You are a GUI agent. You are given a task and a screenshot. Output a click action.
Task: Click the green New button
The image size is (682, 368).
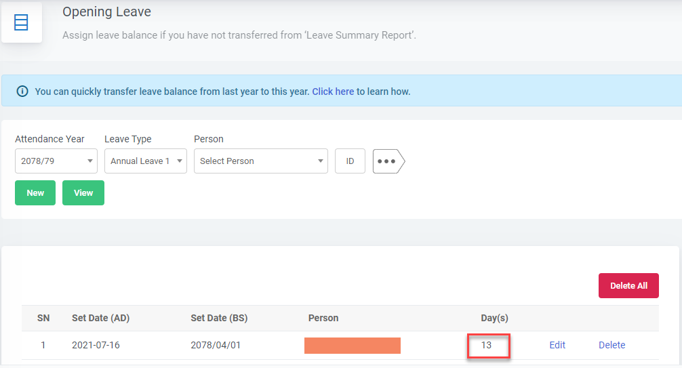coord(35,192)
